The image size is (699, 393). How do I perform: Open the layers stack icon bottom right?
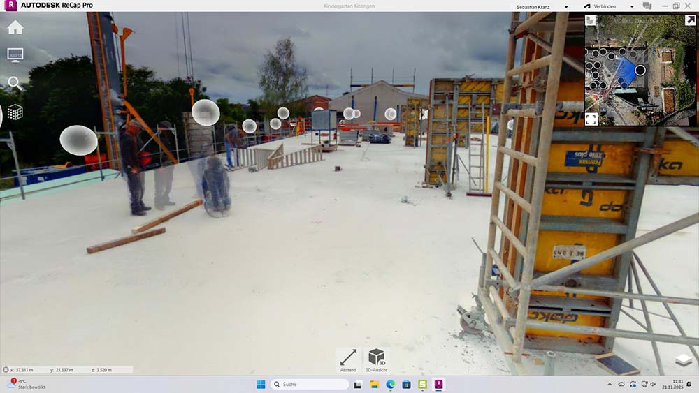tap(683, 360)
